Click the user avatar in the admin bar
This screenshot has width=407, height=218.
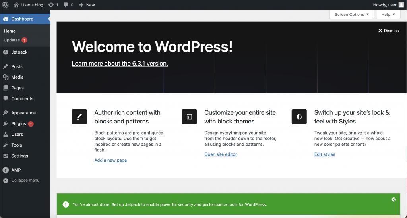[x=401, y=5]
